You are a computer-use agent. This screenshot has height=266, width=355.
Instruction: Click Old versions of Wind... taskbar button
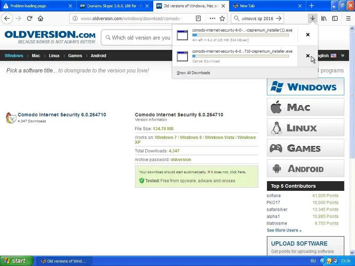point(64,261)
